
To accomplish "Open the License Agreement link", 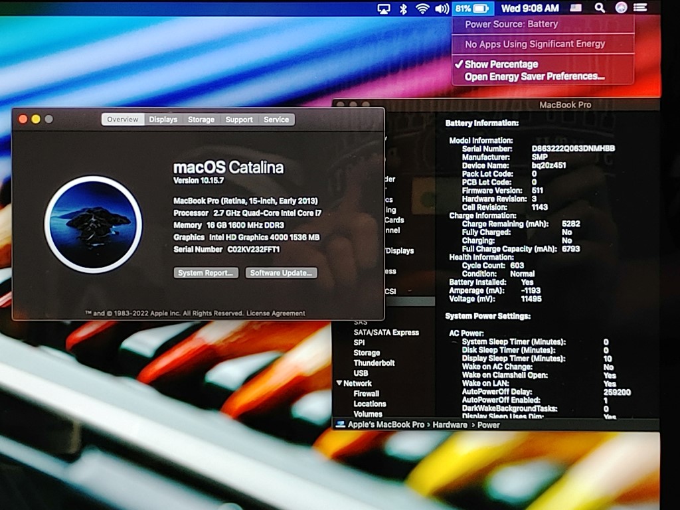I will pos(276,313).
